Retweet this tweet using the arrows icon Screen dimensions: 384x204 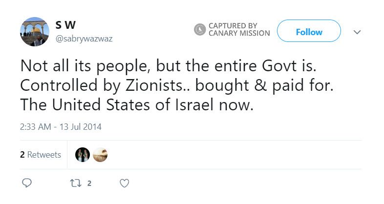pyautogui.click(x=75, y=184)
